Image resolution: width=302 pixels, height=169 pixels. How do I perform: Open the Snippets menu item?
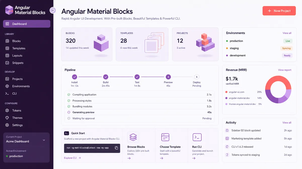18,63
